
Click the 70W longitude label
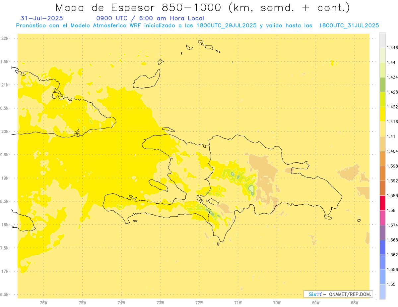(x=277, y=303)
